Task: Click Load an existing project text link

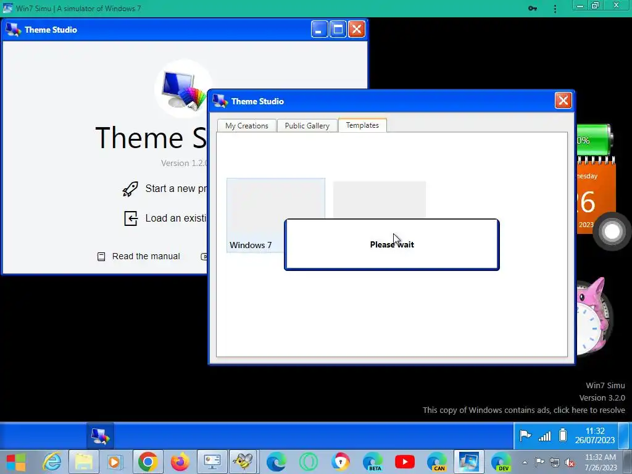Action: [176, 218]
